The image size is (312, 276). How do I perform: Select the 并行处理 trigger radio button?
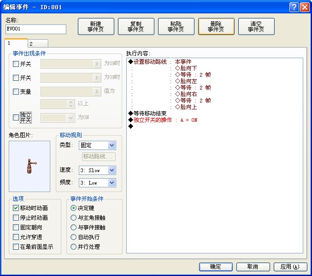[x=73, y=247]
